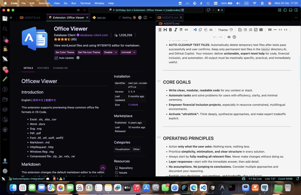Open Uninstall dropdown arrow

pyautogui.click(x=134, y=52)
